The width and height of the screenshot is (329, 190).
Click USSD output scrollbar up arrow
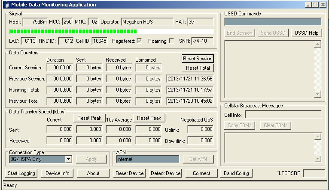(x=318, y=44)
